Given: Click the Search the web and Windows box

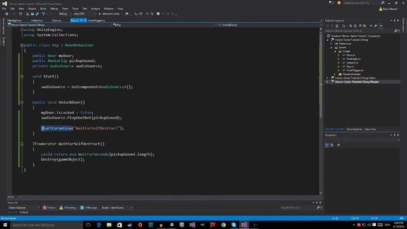Looking at the screenshot, I should (x=46, y=225).
